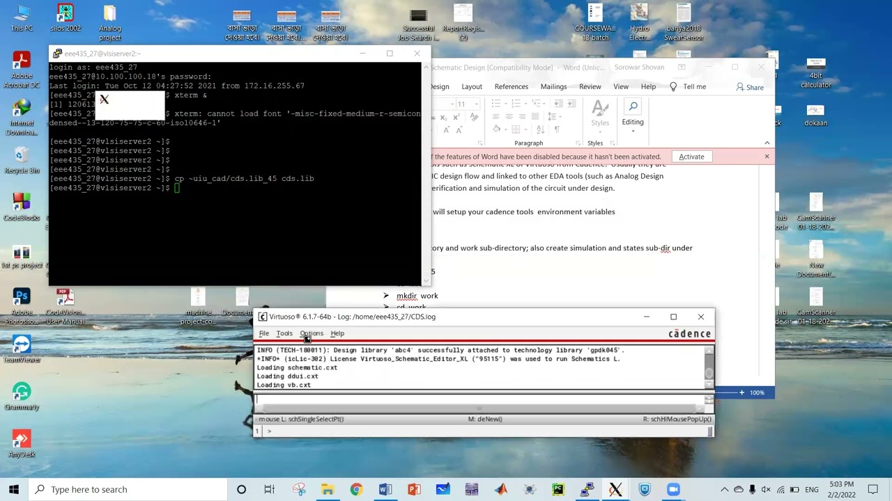This screenshot has height=501, width=892.
Task: Click the Activate button in Word's message bar
Action: coord(691,157)
